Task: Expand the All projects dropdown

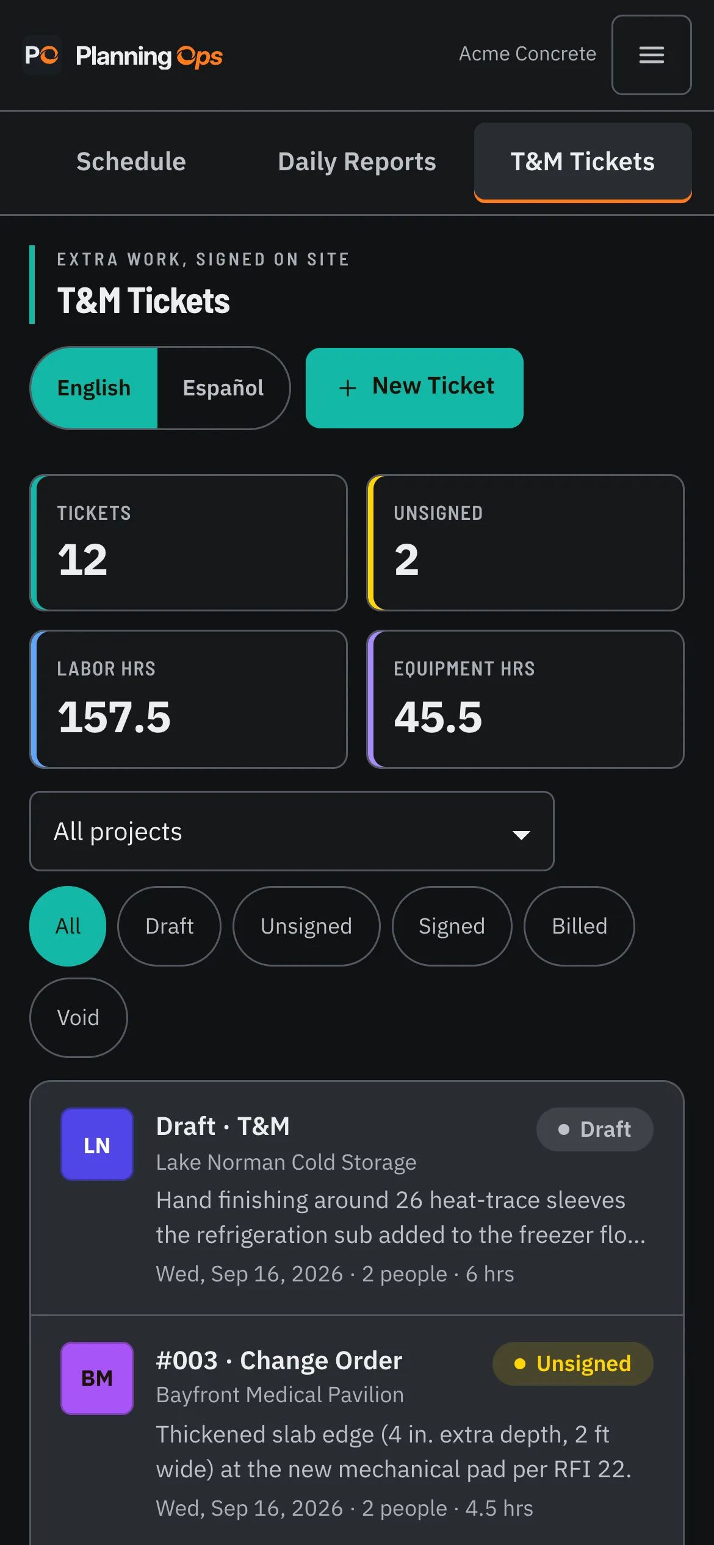Action: [x=292, y=831]
